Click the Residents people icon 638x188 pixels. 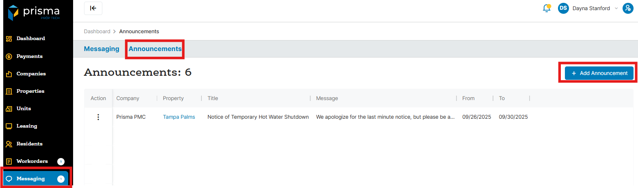click(9, 144)
